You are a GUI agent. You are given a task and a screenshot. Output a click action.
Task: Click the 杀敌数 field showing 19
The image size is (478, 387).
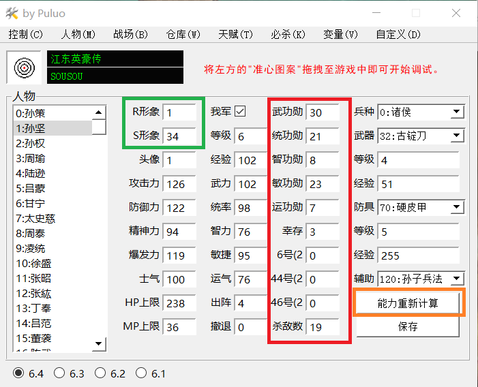click(x=323, y=327)
